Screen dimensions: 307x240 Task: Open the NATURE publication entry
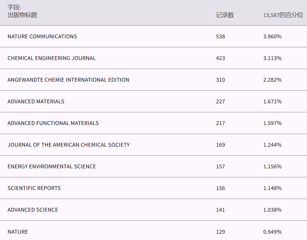(x=18, y=232)
